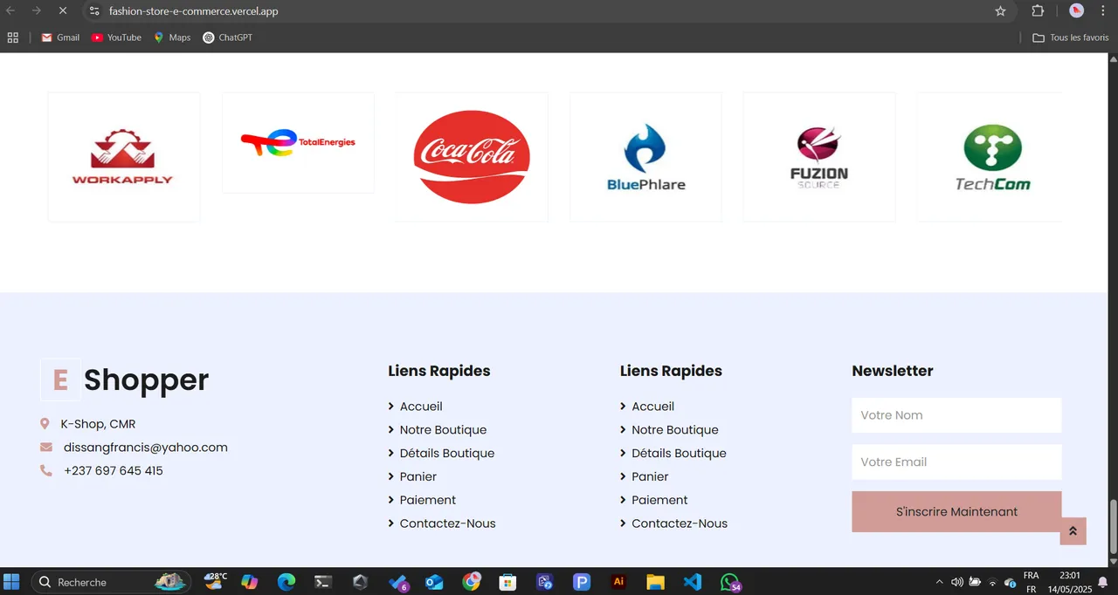Open the apps grid in bookmarks bar
1118x595 pixels.
pos(12,38)
